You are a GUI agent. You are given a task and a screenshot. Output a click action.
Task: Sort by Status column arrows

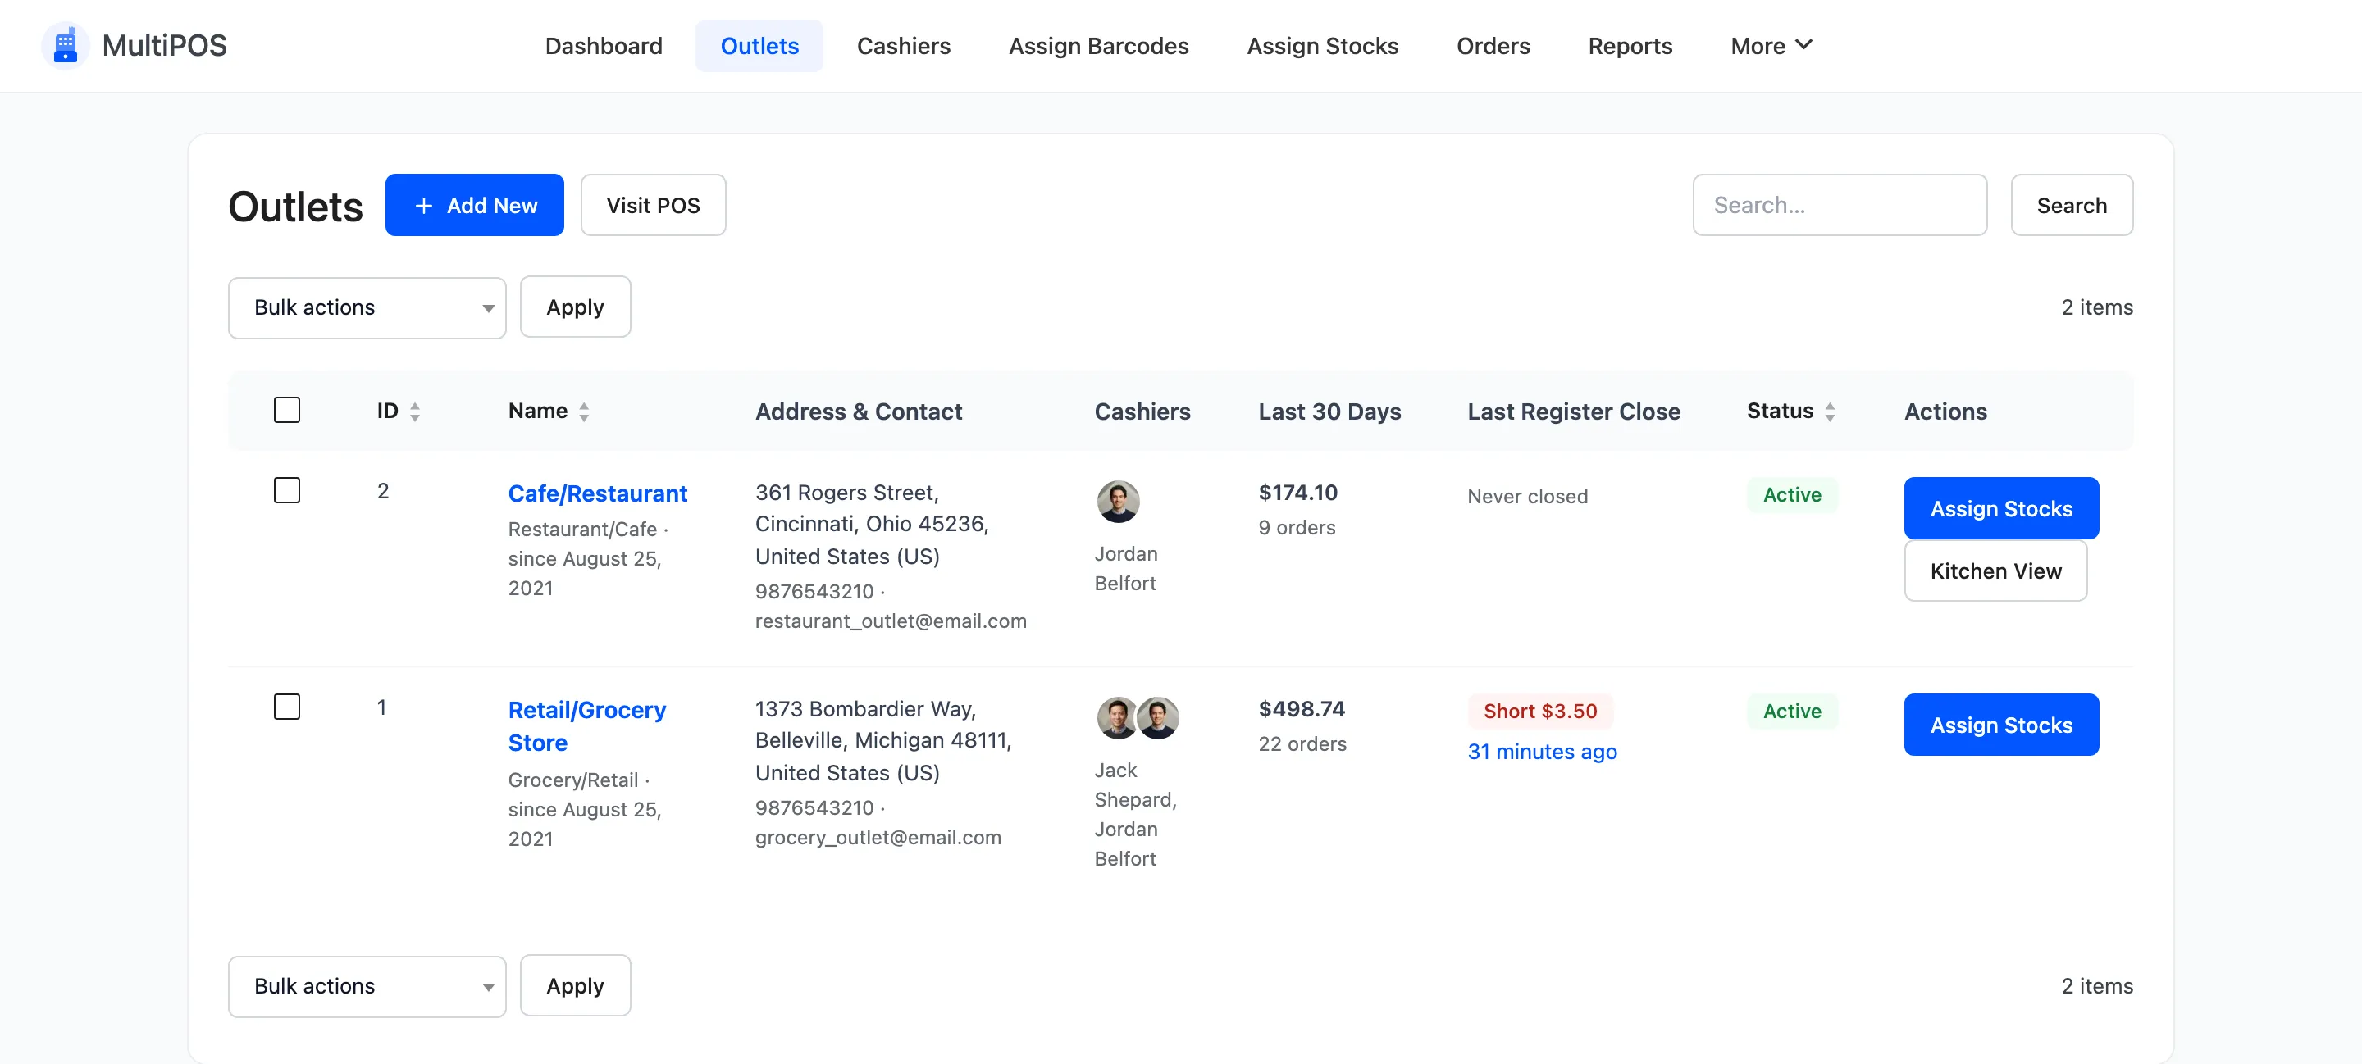pos(1829,412)
